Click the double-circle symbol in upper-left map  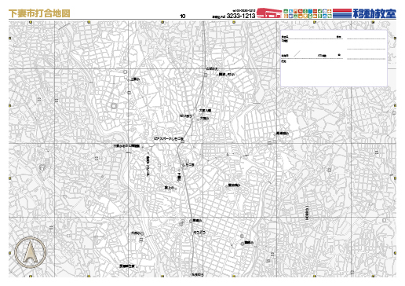click(x=114, y=106)
